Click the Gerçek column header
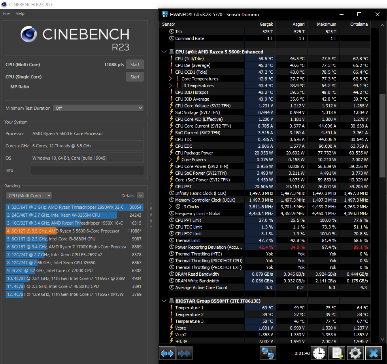 click(x=260, y=24)
